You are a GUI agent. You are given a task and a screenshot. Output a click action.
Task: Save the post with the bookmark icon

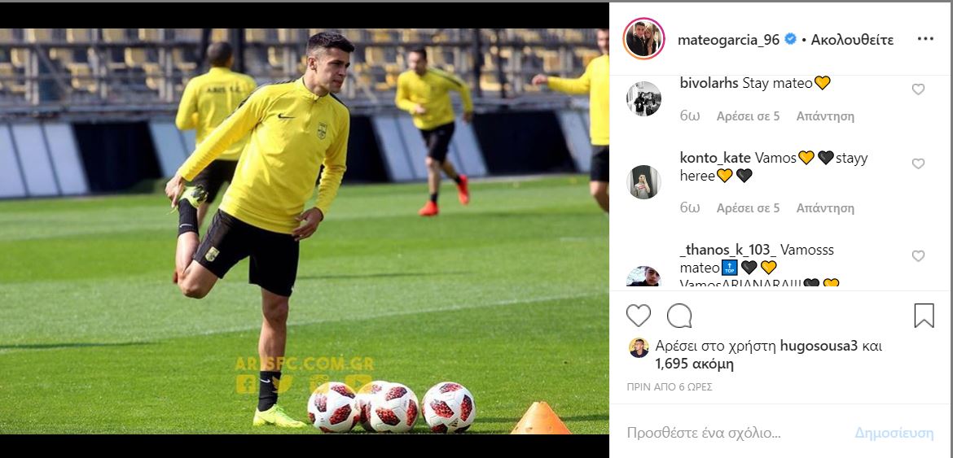(x=924, y=316)
